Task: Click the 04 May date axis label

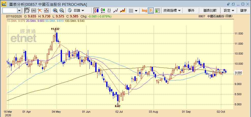Action: click(56, 112)
